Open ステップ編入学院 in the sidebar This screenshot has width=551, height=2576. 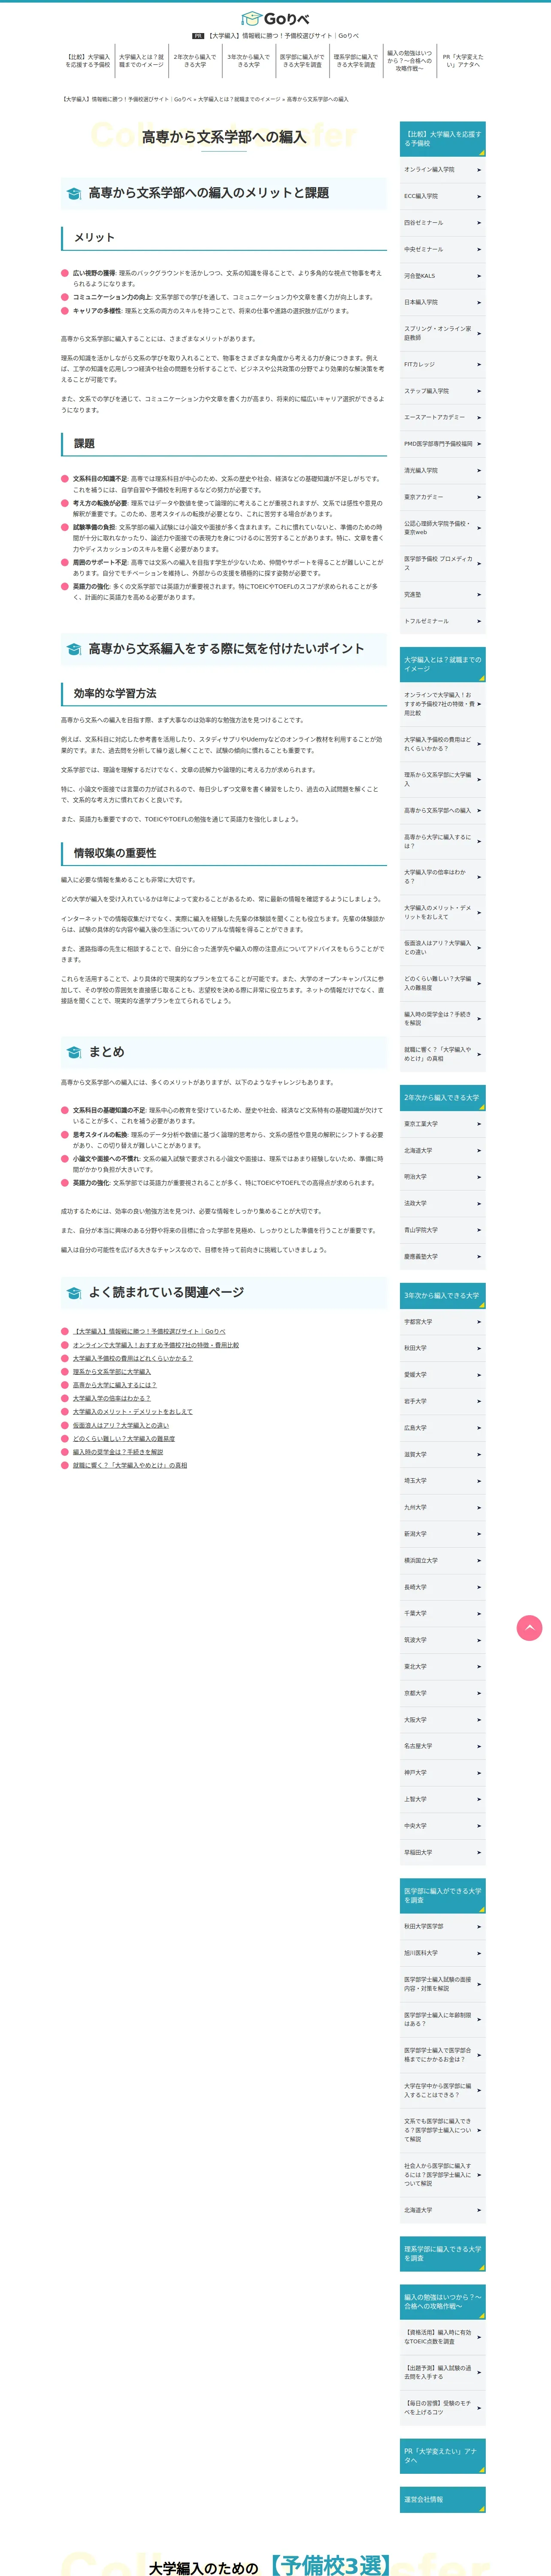(442, 391)
